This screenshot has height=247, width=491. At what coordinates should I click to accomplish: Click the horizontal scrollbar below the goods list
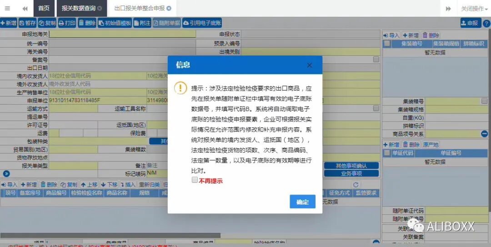pyautogui.click(x=110, y=236)
